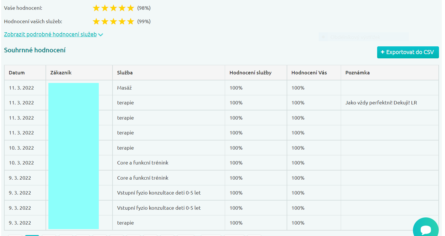This screenshot has height=236, width=445.
Task: Click the note "Jako vždy perfektní! Dekuji! LR"
Action: [381, 103]
